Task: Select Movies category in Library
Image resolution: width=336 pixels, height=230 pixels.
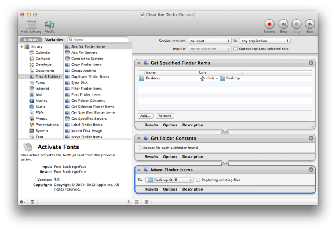Action: point(41,101)
